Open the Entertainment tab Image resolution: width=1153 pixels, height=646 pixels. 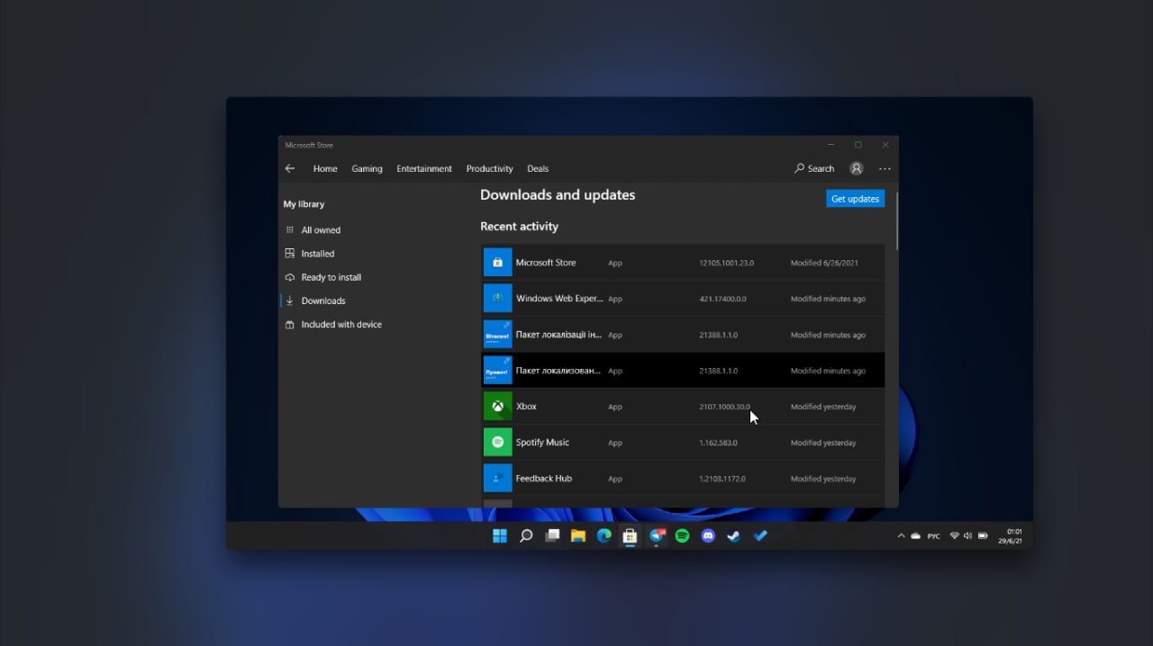[424, 168]
